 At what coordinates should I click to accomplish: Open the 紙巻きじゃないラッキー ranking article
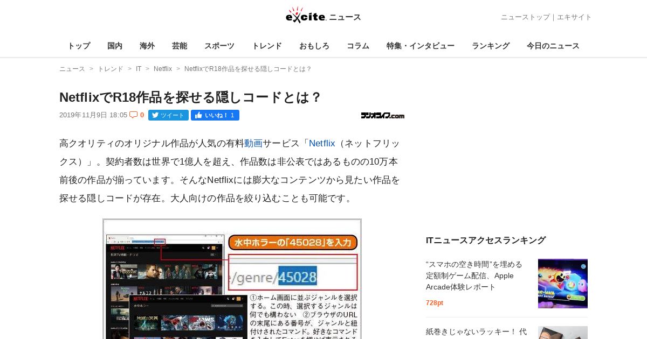click(x=477, y=332)
